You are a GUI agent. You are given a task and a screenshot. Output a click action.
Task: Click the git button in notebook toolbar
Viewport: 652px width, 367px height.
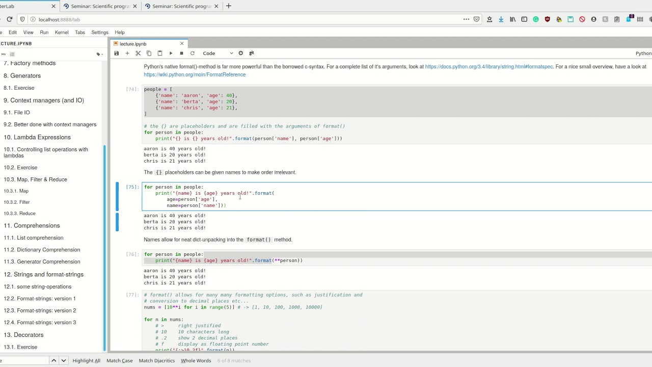click(x=251, y=53)
